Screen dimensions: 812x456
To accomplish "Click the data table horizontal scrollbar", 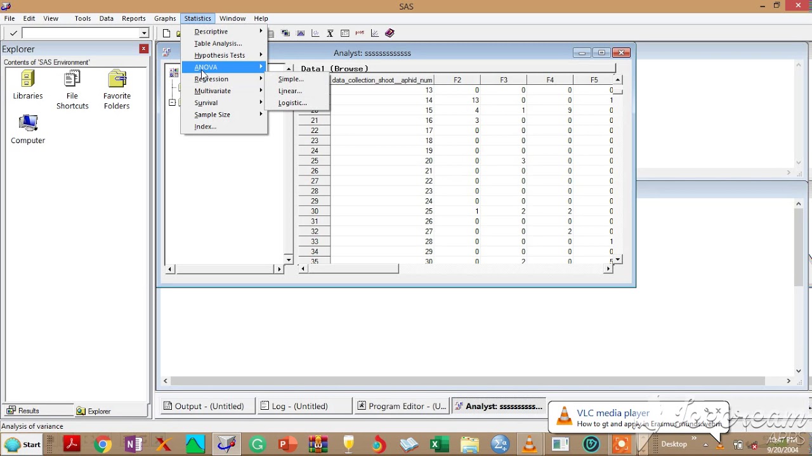I will (x=455, y=269).
